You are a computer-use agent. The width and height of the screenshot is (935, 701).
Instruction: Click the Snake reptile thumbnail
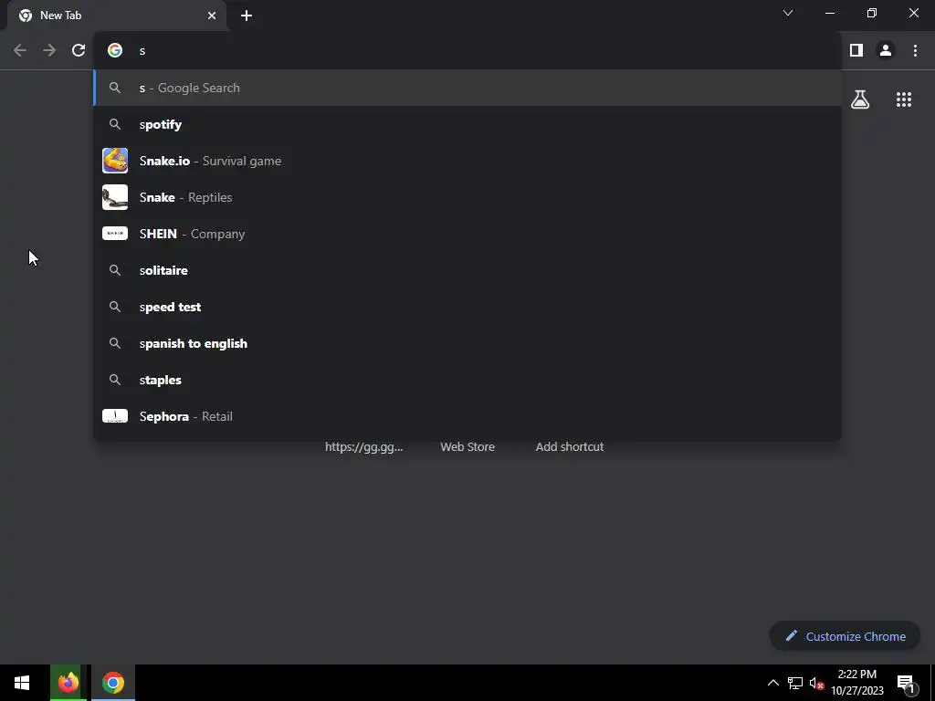[x=115, y=197]
